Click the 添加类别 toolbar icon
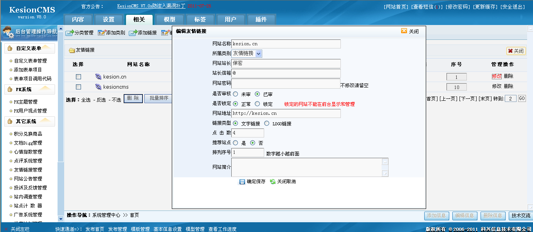 [x=102, y=33]
